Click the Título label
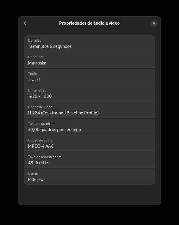This screenshot has width=179, height=225. click(32, 74)
